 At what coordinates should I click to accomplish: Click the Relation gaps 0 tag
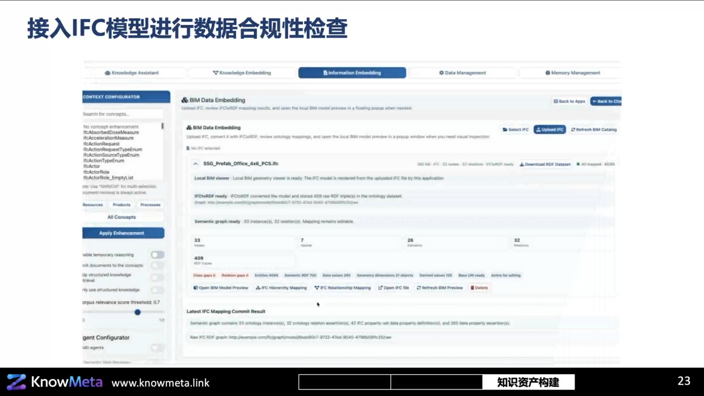point(235,275)
